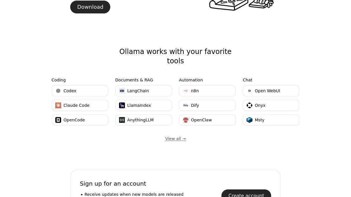Follow the View all link

click(175, 139)
